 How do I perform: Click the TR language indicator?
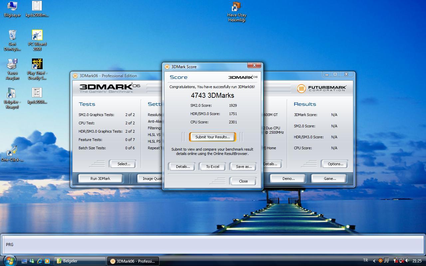[x=365, y=260]
